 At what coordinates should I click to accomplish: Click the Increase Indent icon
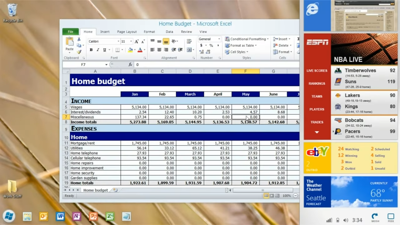coord(180,50)
